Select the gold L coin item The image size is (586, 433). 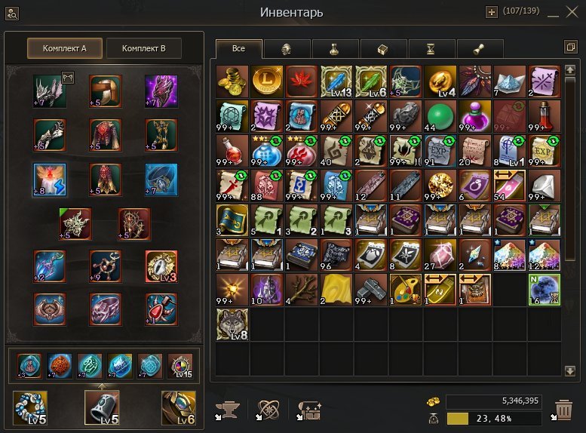pos(267,81)
